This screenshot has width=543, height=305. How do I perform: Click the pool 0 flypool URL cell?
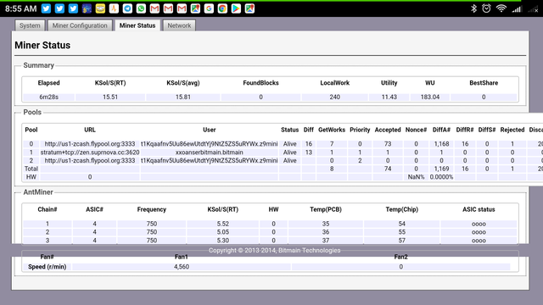tap(90, 144)
